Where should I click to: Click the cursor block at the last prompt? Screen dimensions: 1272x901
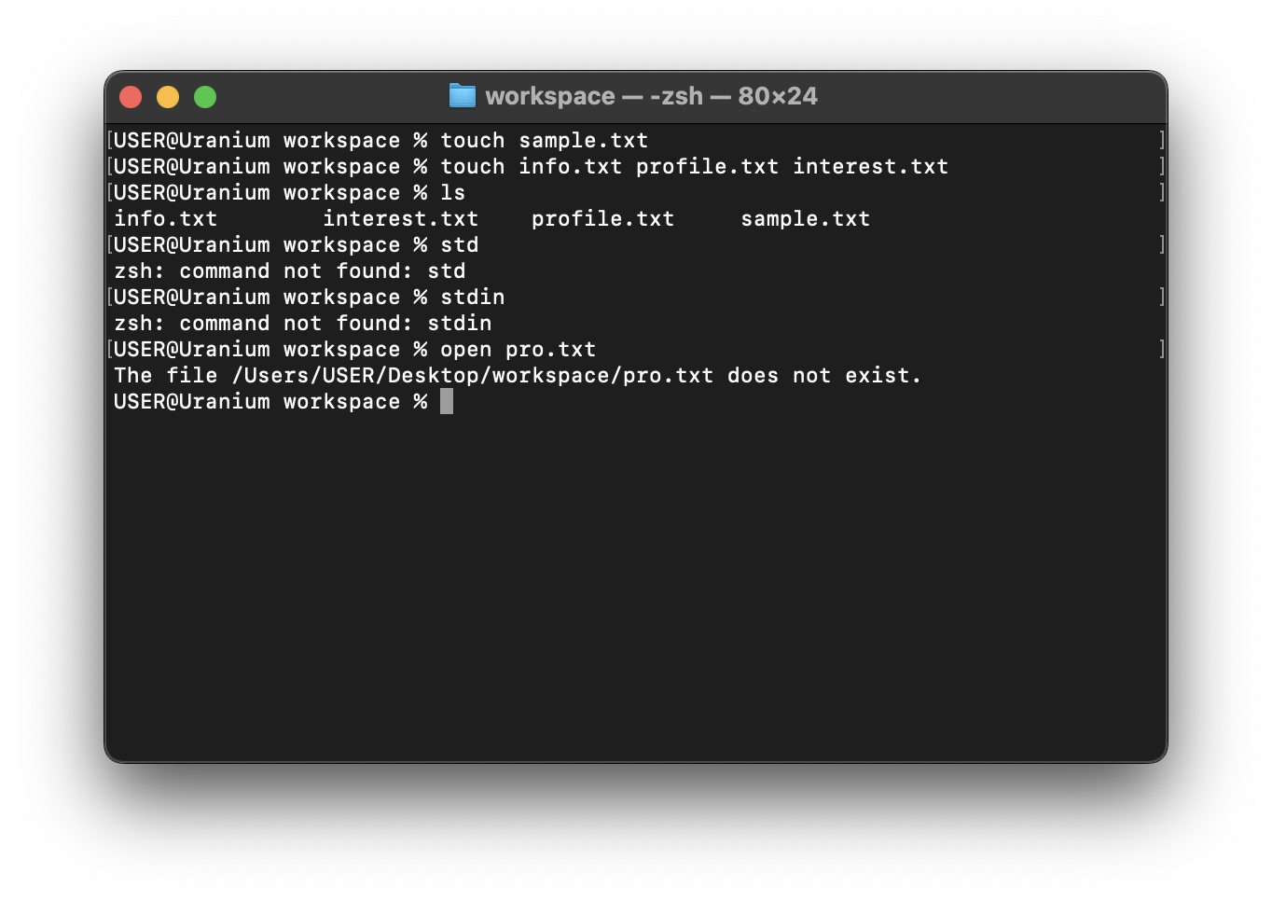(447, 401)
